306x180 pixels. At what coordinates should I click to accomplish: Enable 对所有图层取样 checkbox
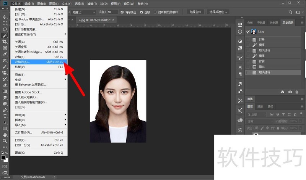pos(156,12)
